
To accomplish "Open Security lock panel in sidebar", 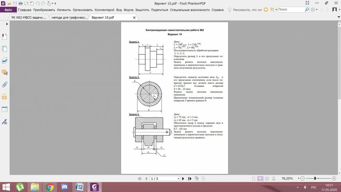I will tap(4, 97).
